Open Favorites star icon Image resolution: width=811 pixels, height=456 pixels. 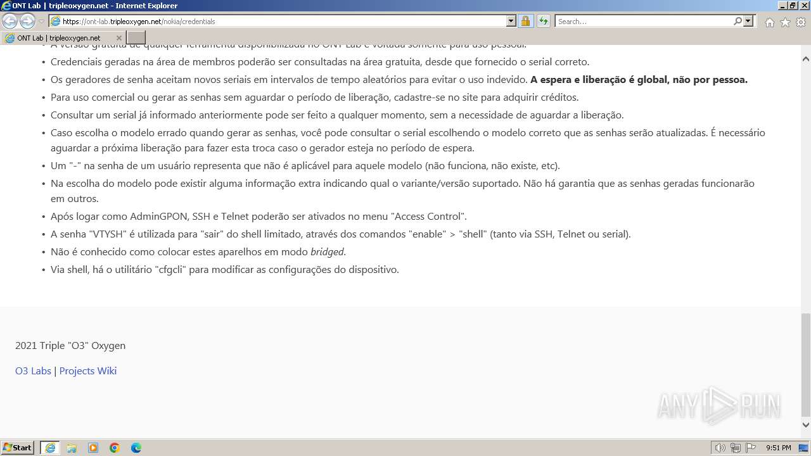(785, 22)
